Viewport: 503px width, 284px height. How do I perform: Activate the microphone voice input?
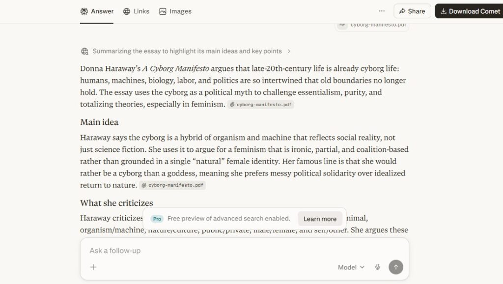pyautogui.click(x=378, y=267)
